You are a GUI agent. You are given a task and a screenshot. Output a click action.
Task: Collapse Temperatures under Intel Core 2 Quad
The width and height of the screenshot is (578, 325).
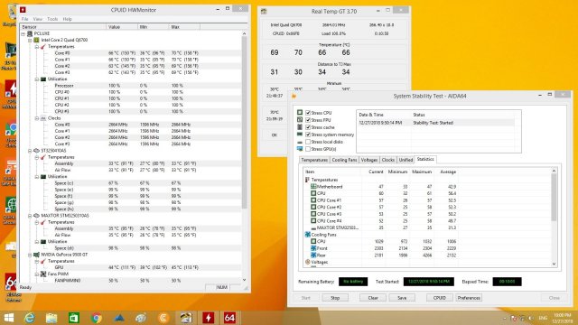point(36,47)
